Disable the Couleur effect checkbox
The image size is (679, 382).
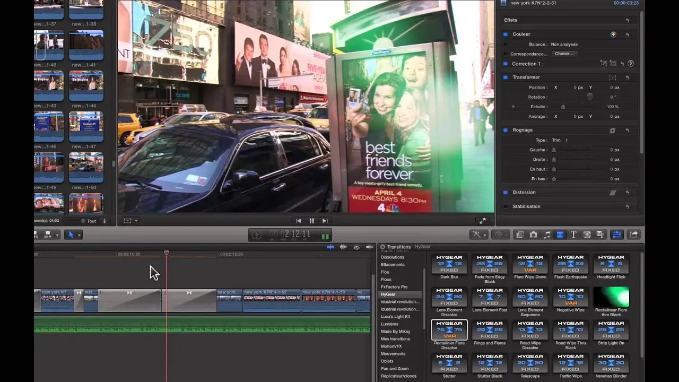tap(506, 34)
